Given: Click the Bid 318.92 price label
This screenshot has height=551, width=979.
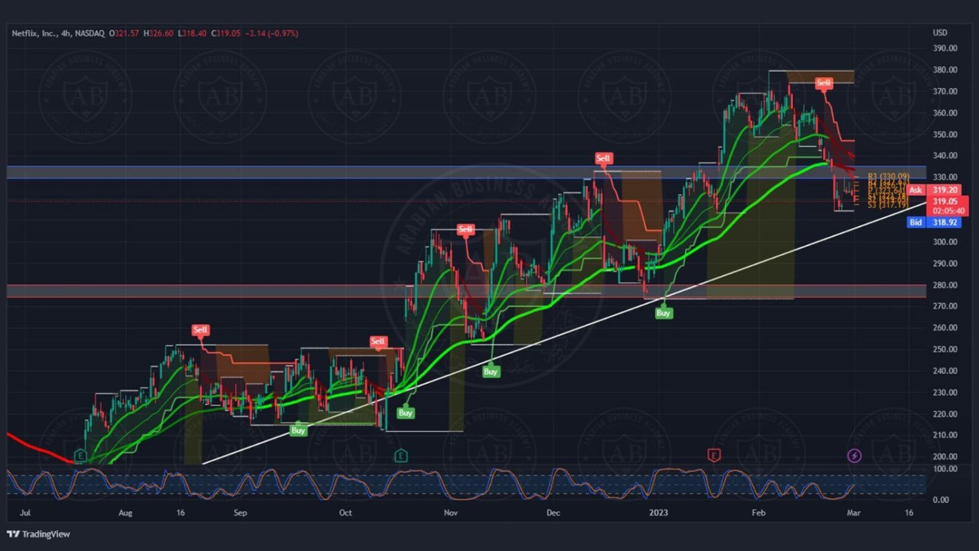Looking at the screenshot, I should tap(934, 223).
